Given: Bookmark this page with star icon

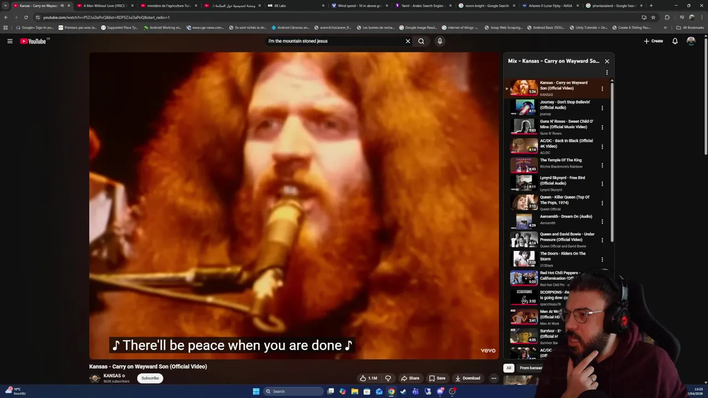Looking at the screenshot, I should [x=653, y=17].
